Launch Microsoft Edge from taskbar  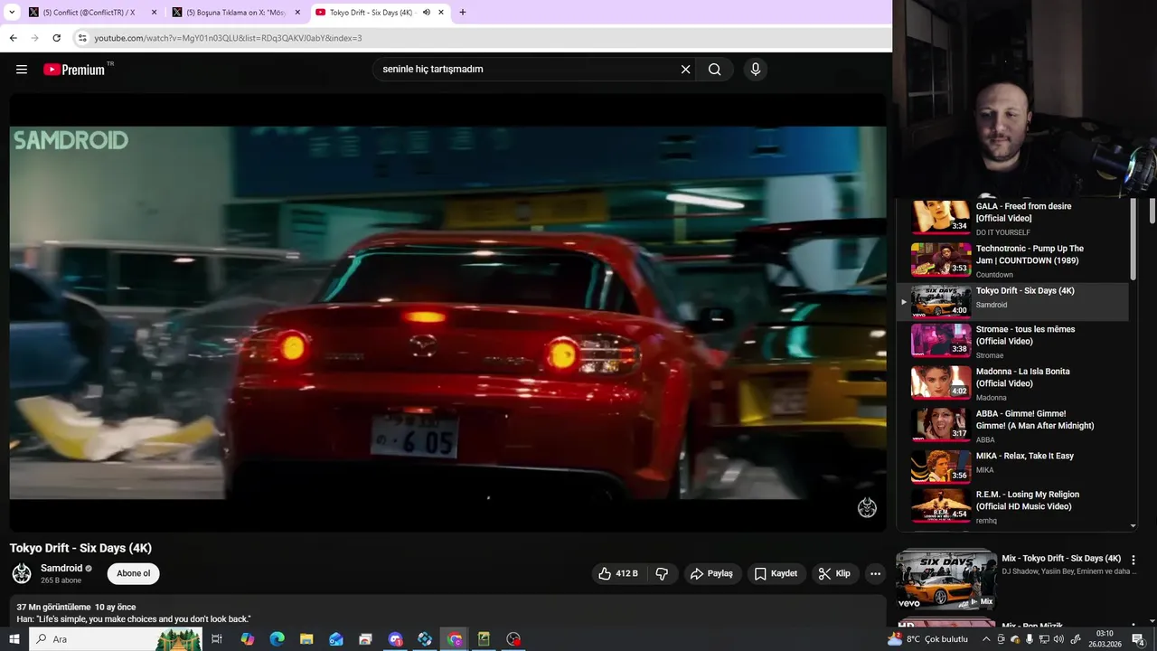pos(277,639)
